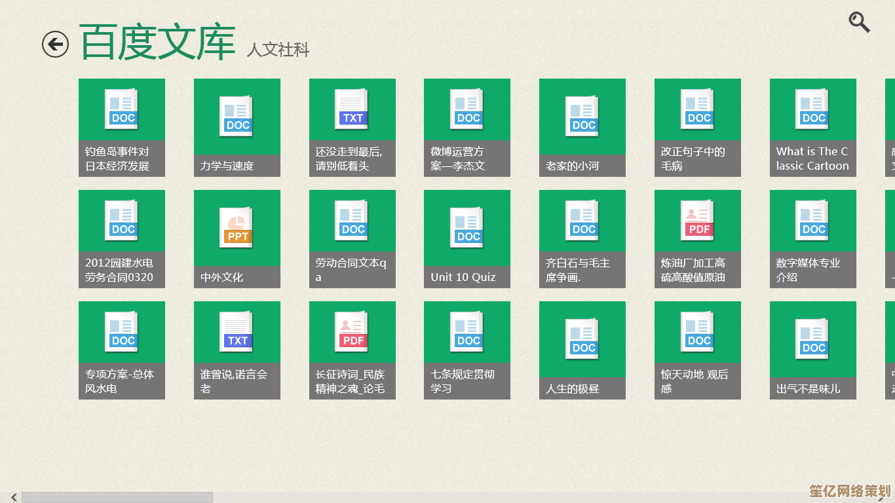The image size is (895, 503).
Task: Click the title text 专项方案-总体风水电
Action: (119, 381)
